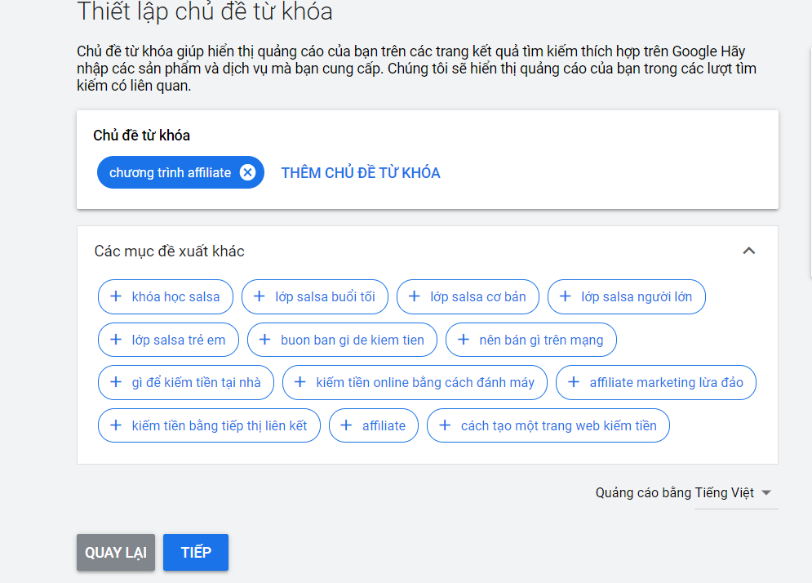Click plus icon on 'affiliate marketing lừa đảo'
The width and height of the screenshot is (812, 583).
pos(574,382)
